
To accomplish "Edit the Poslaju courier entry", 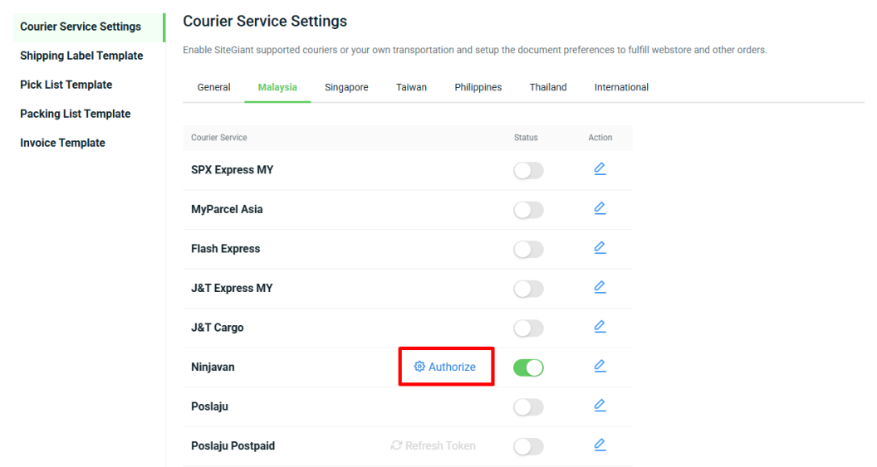I will [600, 406].
